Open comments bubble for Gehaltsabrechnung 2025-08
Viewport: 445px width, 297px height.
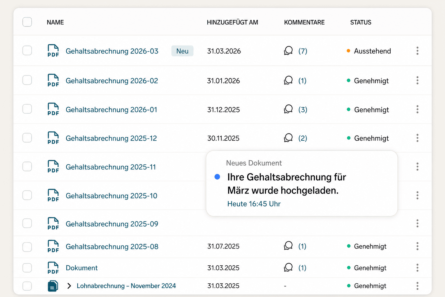click(288, 246)
